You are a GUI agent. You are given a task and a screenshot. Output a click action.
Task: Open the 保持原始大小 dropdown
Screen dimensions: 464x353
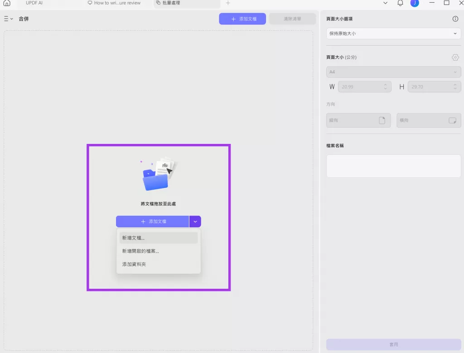tap(393, 33)
